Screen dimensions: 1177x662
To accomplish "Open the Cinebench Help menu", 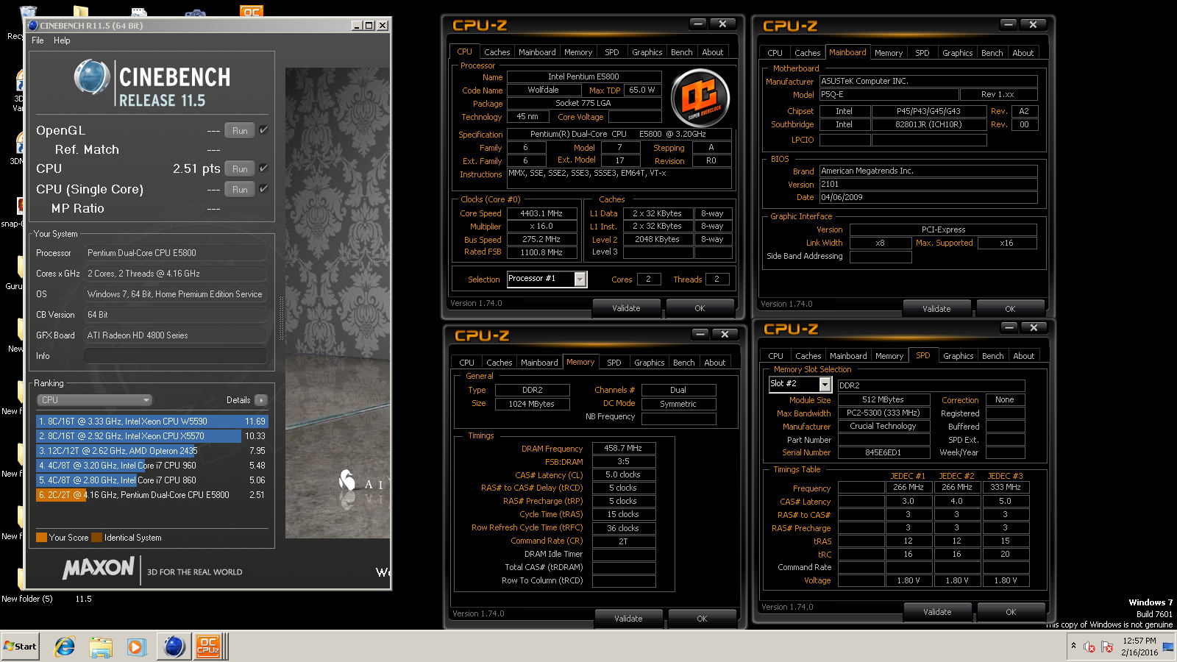I will pos(62,40).
